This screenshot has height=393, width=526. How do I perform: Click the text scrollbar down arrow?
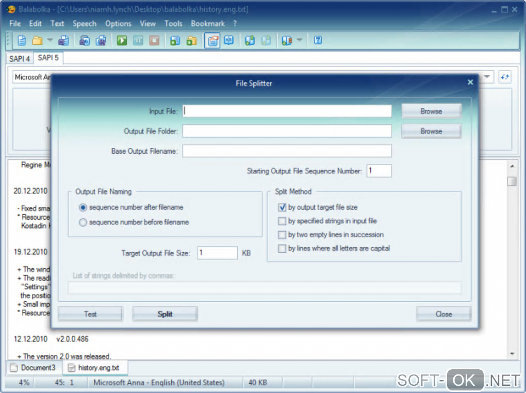(x=512, y=354)
